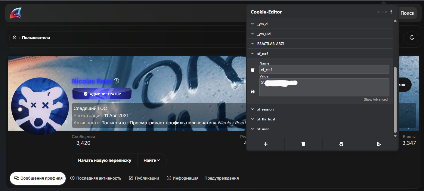
Task: Click the home icon in breadcrumb
Action: click(x=14, y=38)
